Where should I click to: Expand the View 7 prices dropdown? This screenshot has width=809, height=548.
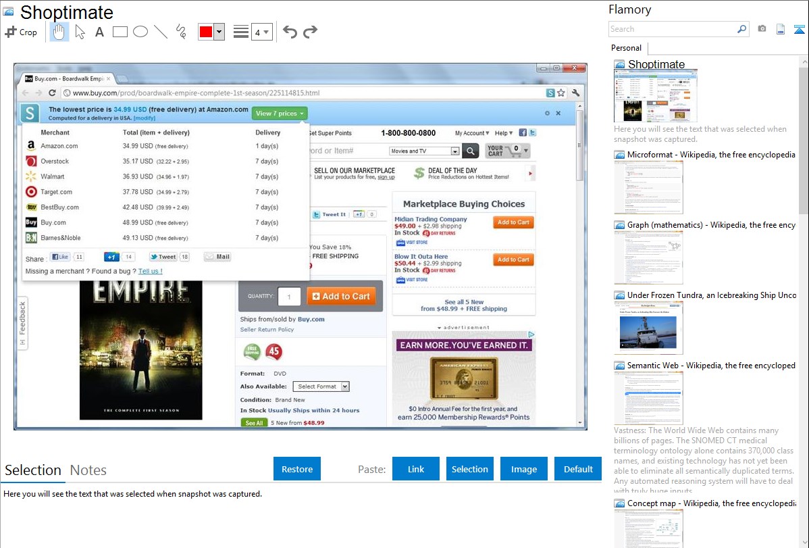click(280, 113)
